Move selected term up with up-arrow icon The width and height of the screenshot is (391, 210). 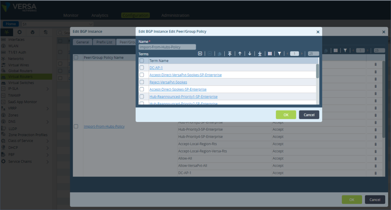click(240, 53)
